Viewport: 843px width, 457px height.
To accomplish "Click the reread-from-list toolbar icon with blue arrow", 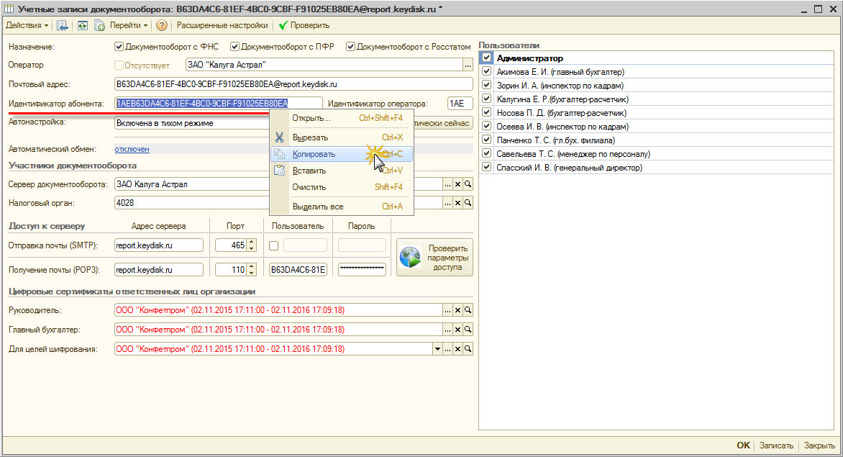I will (x=63, y=25).
